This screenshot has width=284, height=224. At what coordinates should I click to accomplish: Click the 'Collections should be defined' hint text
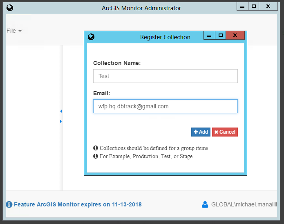[154, 148]
